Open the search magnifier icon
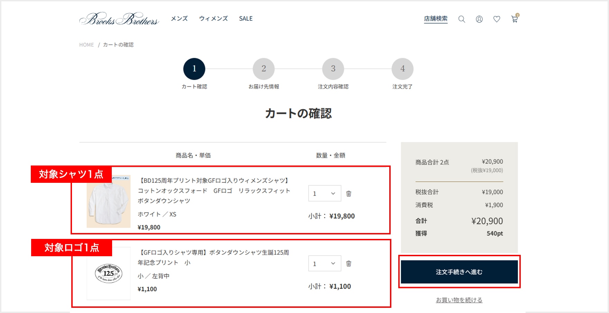Screen dimensions: 609x313 pos(462,19)
